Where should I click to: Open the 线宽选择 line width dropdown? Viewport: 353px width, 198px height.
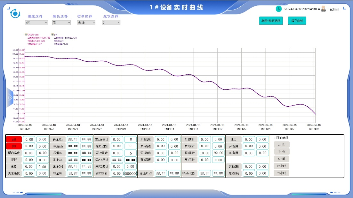click(x=111, y=22)
